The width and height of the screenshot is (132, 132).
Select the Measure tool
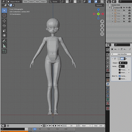click(x=4, y=46)
